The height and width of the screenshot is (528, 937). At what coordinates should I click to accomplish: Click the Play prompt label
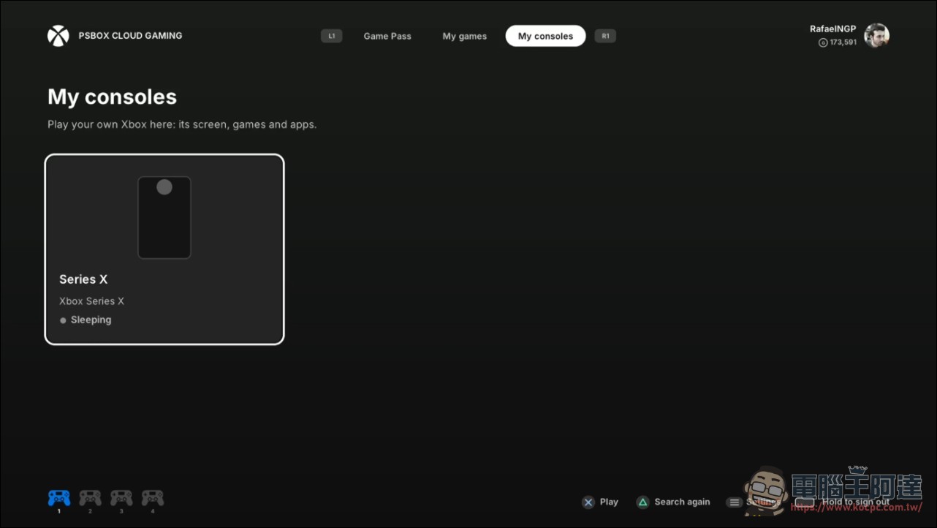(x=609, y=502)
